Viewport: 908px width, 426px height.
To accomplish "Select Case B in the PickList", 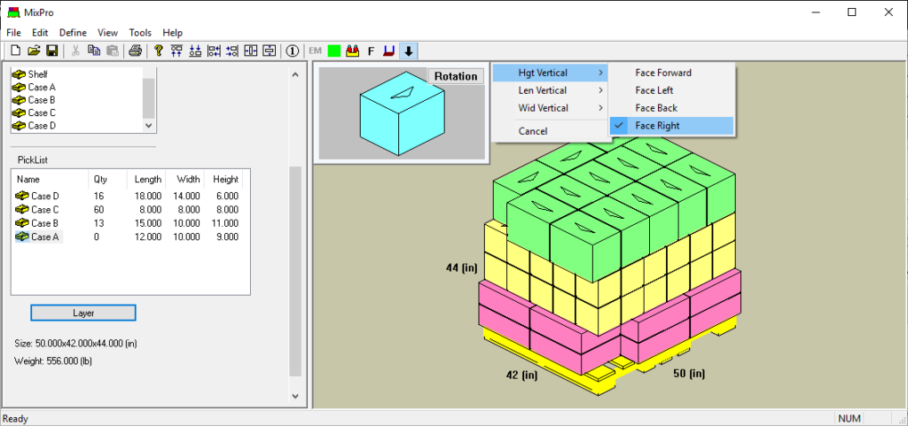I will (x=43, y=223).
